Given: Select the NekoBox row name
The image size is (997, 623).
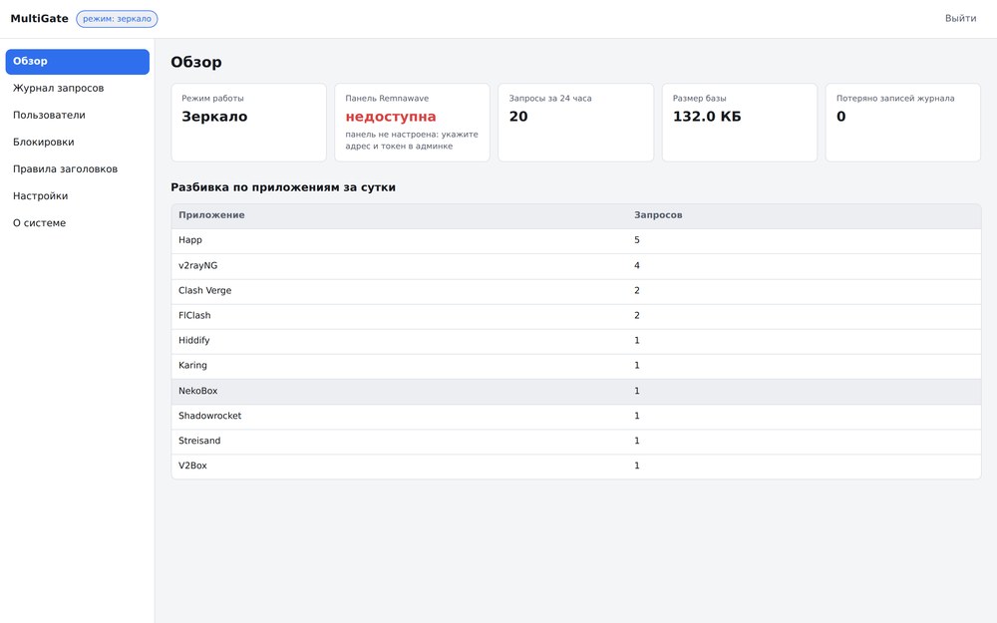Looking at the screenshot, I should pyautogui.click(x=197, y=391).
